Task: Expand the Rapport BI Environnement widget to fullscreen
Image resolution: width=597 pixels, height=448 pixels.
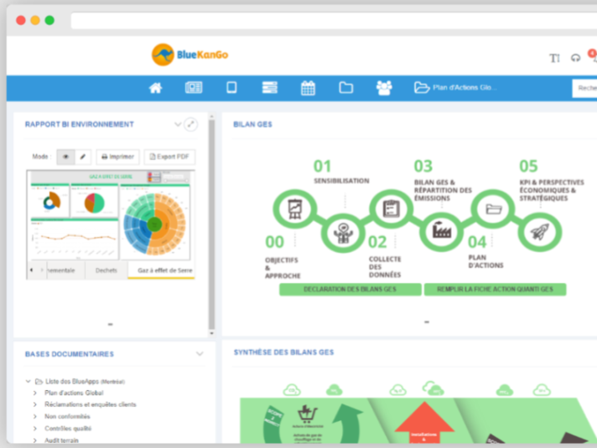Action: pos(190,125)
